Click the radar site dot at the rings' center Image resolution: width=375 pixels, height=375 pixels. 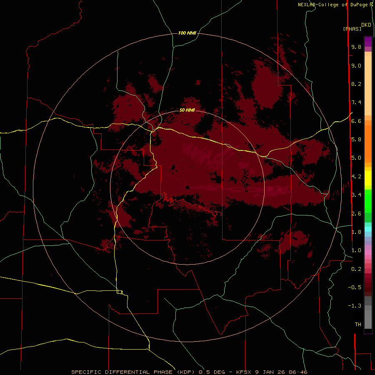click(187, 187)
